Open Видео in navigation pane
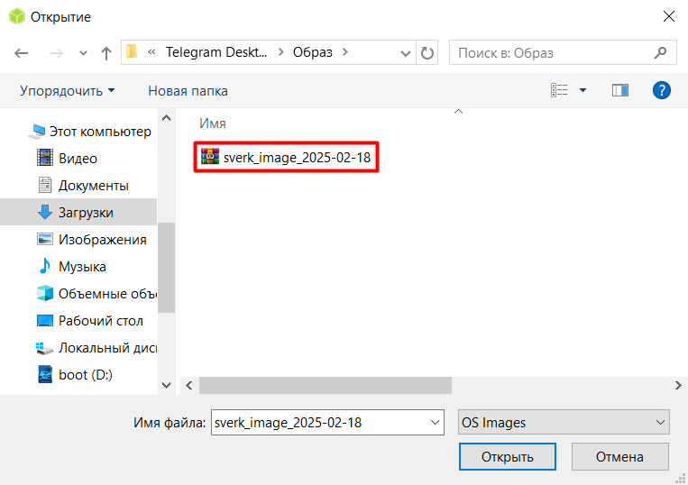The width and height of the screenshot is (688, 485). (78, 159)
